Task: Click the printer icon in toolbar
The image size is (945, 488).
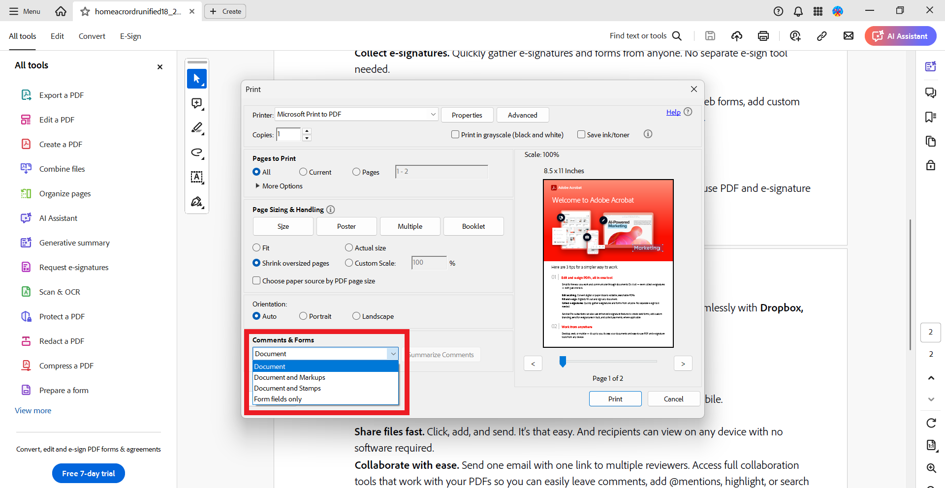Action: coord(763,36)
